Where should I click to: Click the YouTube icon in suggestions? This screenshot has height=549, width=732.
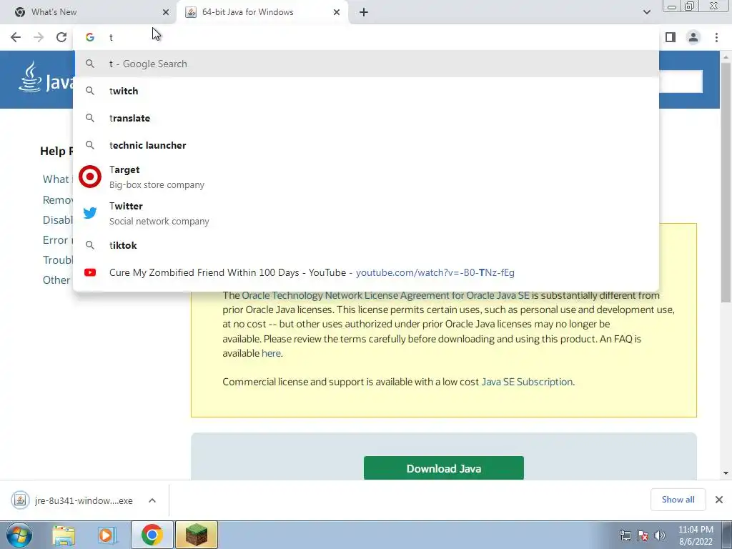90,272
